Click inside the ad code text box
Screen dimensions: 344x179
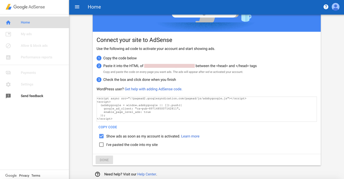pos(207,109)
